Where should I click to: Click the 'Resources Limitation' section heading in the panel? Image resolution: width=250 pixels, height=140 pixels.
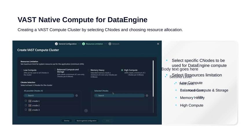click(29, 61)
